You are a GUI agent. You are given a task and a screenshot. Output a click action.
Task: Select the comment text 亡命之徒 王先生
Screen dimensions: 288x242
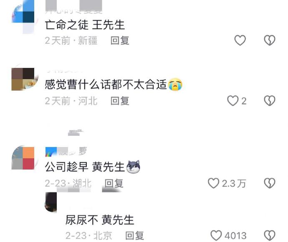point(85,25)
